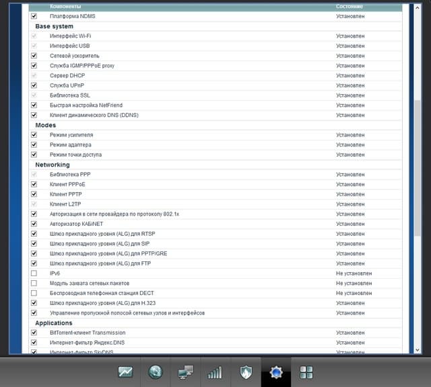431x387 pixels.
Task: Open the system monitor chart icon
Action: pos(125,372)
